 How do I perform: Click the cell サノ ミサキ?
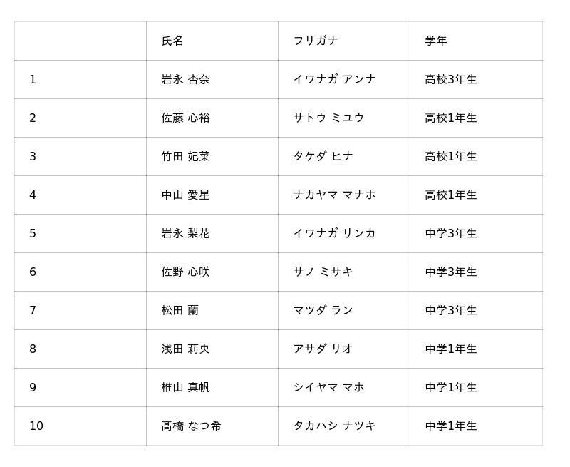323,272
